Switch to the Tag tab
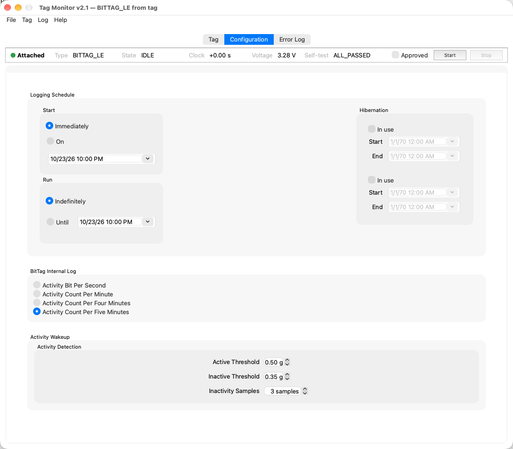The image size is (513, 449). [213, 39]
